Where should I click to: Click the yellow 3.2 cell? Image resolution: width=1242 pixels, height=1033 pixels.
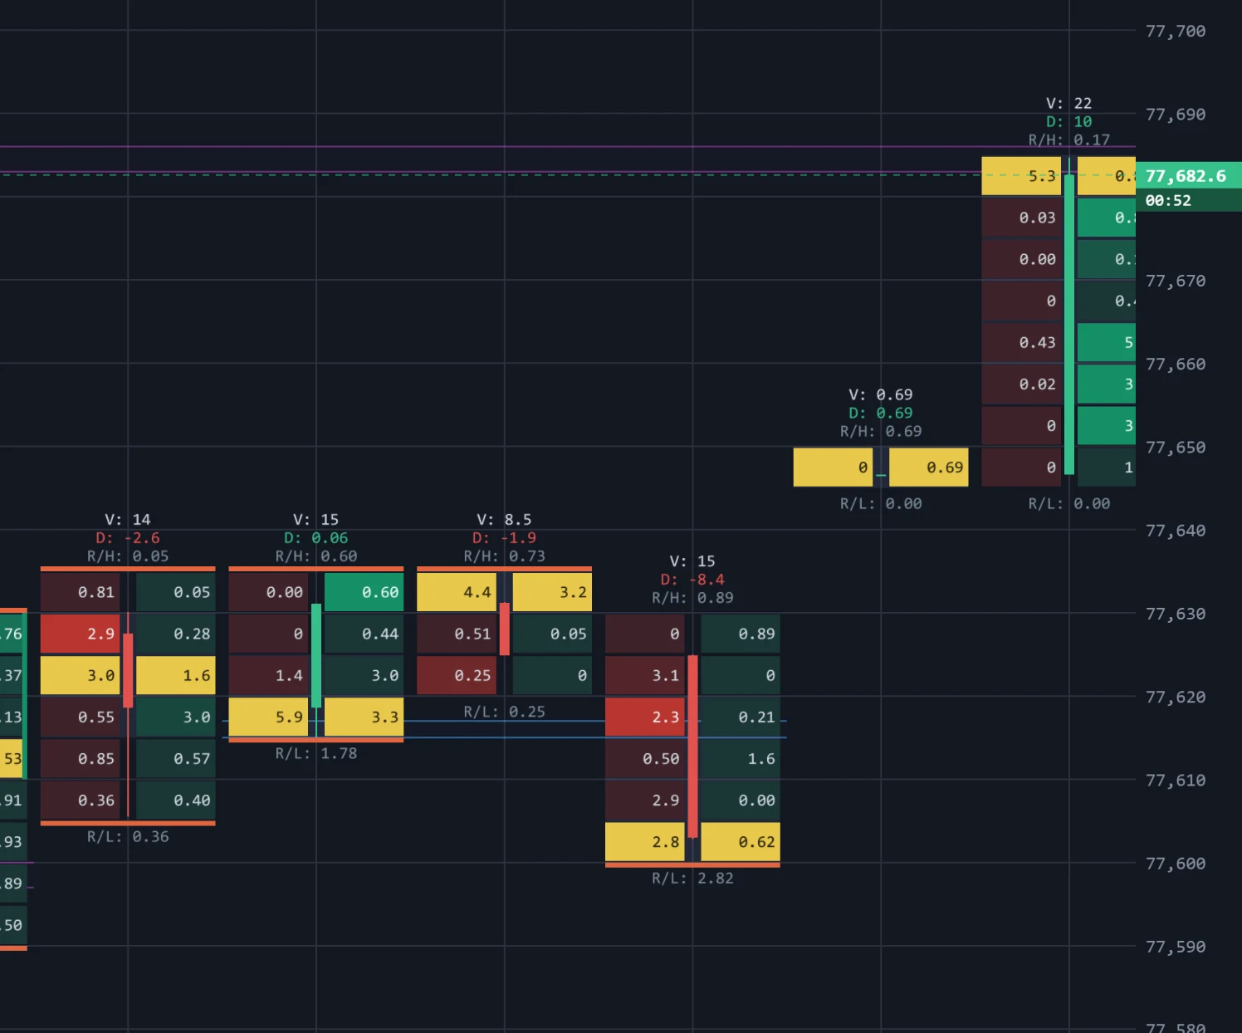pos(552,592)
